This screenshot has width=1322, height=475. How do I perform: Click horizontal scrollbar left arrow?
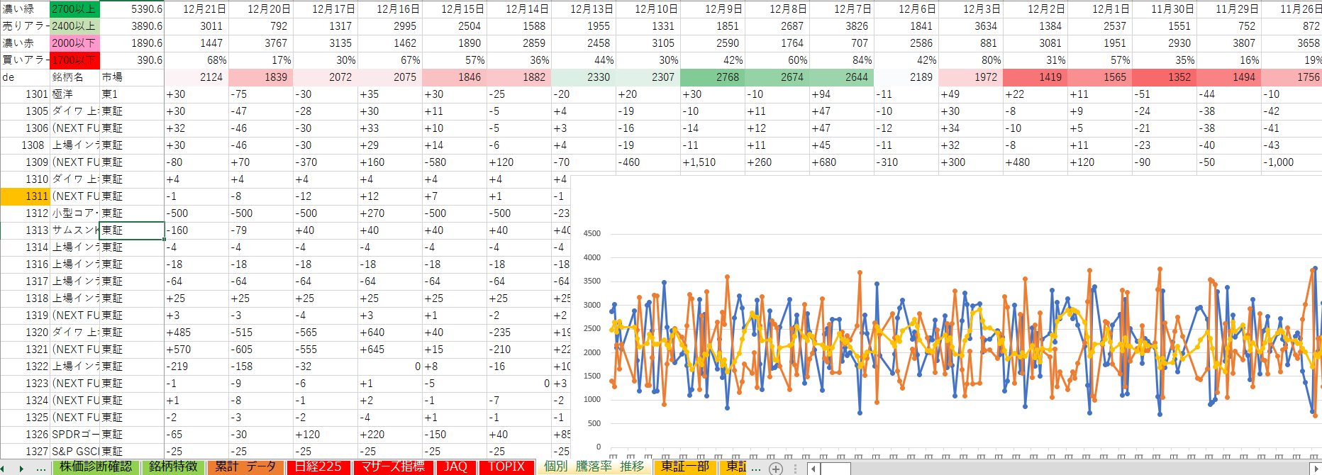[813, 468]
